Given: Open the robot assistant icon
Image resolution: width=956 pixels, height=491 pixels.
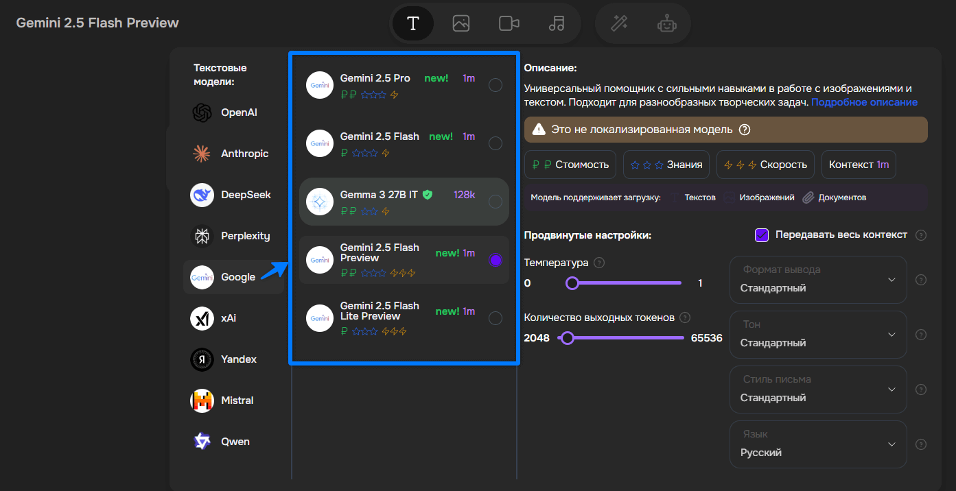Looking at the screenshot, I should (666, 23).
